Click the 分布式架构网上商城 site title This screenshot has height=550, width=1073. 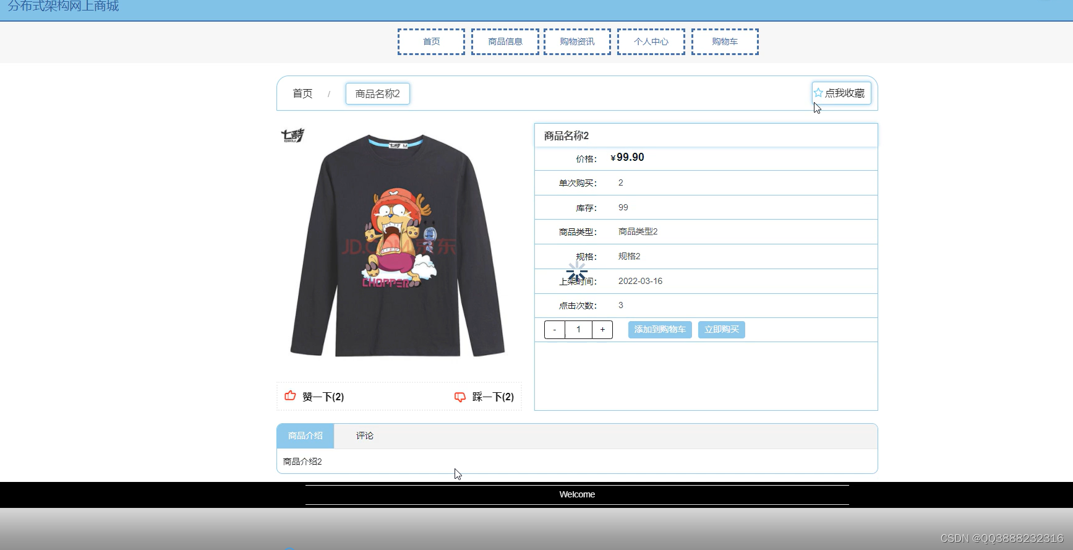click(63, 6)
